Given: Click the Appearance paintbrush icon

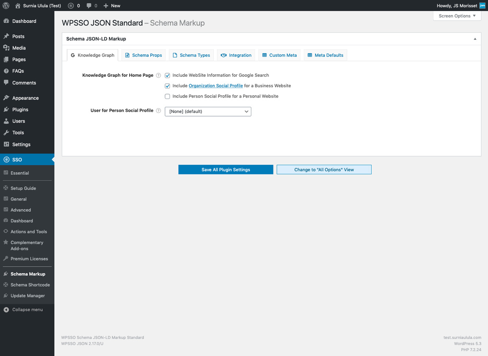Looking at the screenshot, I should [x=6, y=98].
